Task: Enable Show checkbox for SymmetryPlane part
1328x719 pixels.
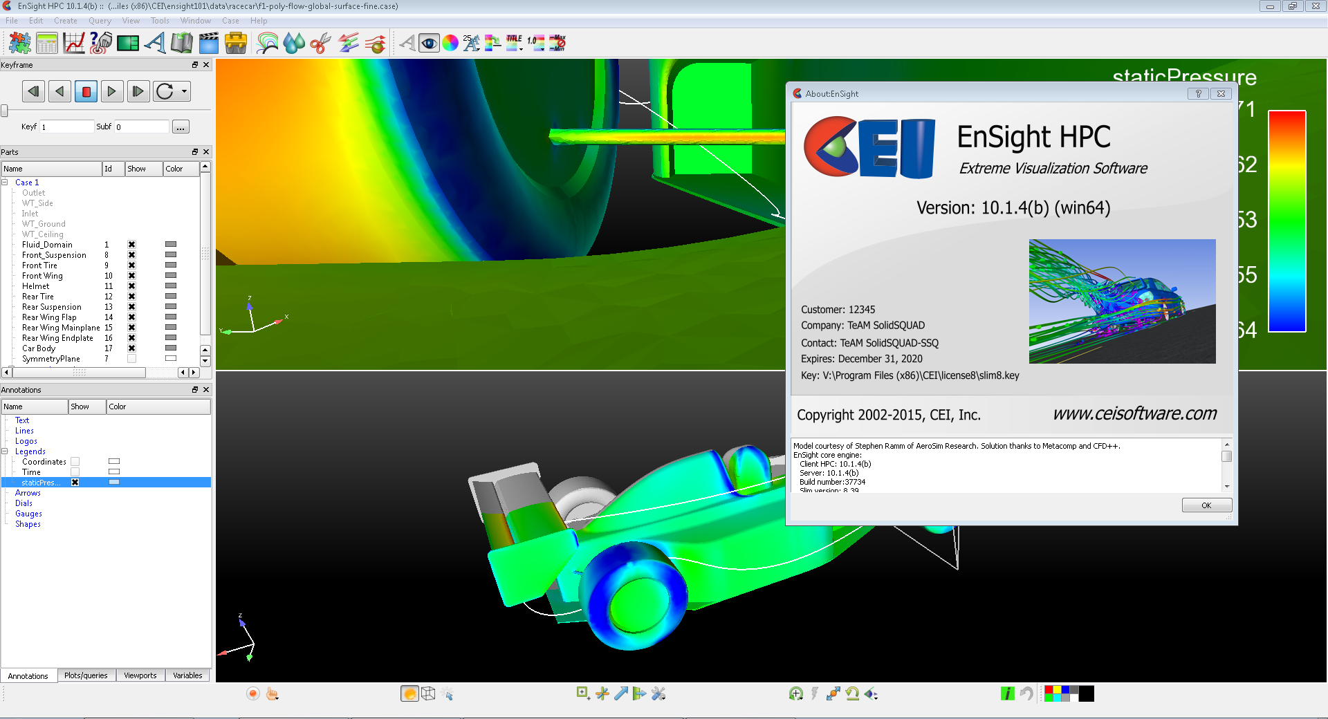Action: (x=131, y=359)
